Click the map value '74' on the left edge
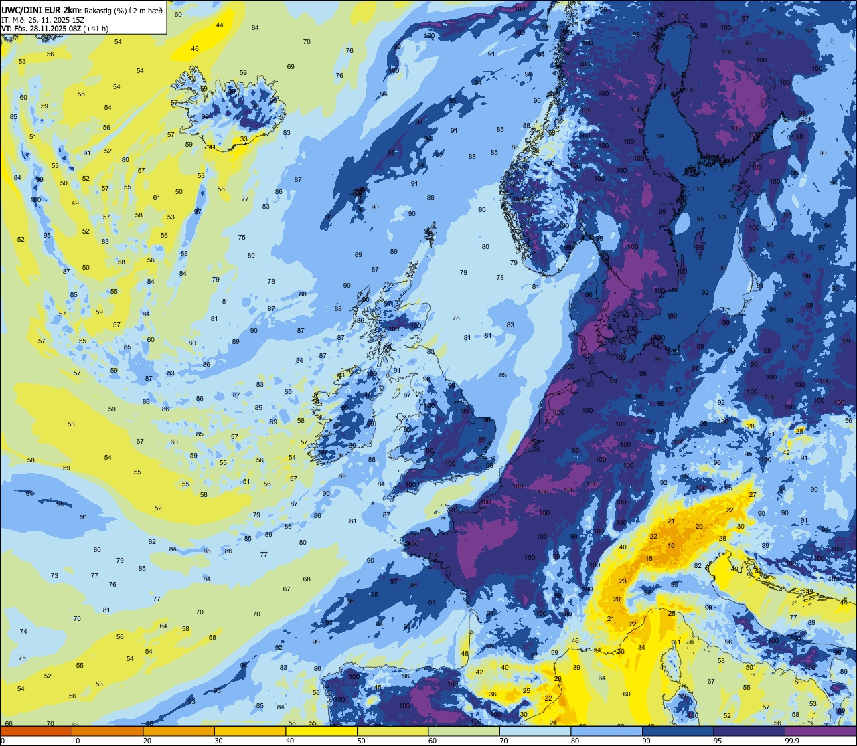Image resolution: width=857 pixels, height=746 pixels. (x=23, y=632)
